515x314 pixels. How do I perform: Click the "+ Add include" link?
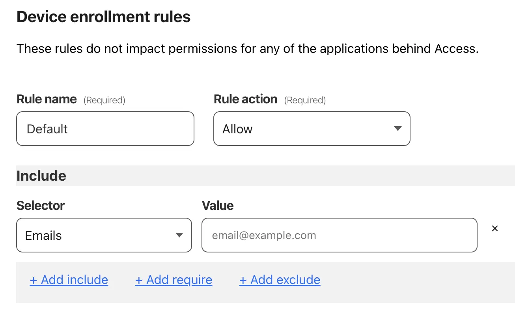pos(69,280)
